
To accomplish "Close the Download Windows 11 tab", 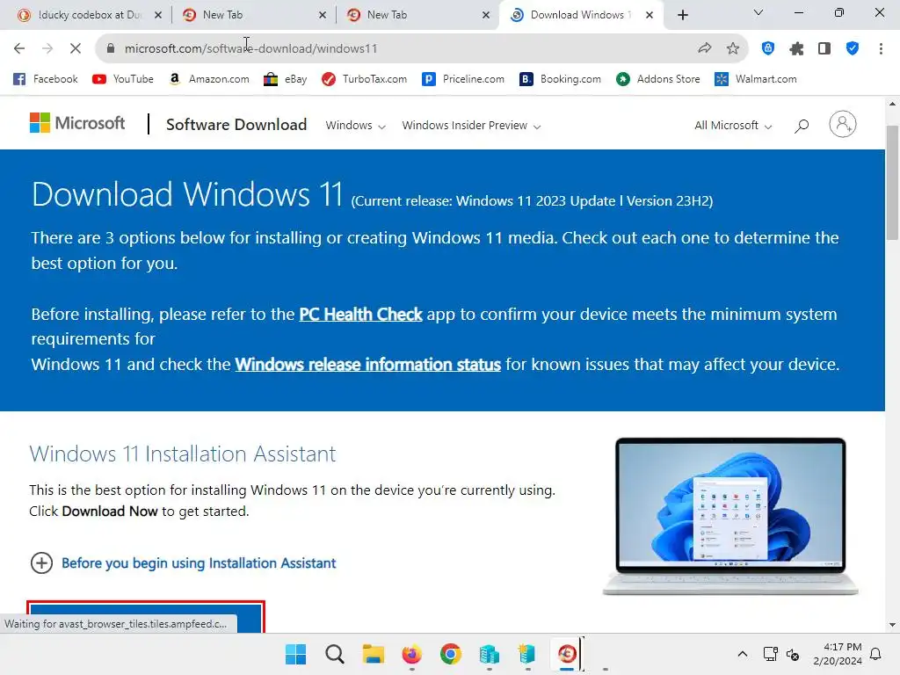I will [x=650, y=16].
